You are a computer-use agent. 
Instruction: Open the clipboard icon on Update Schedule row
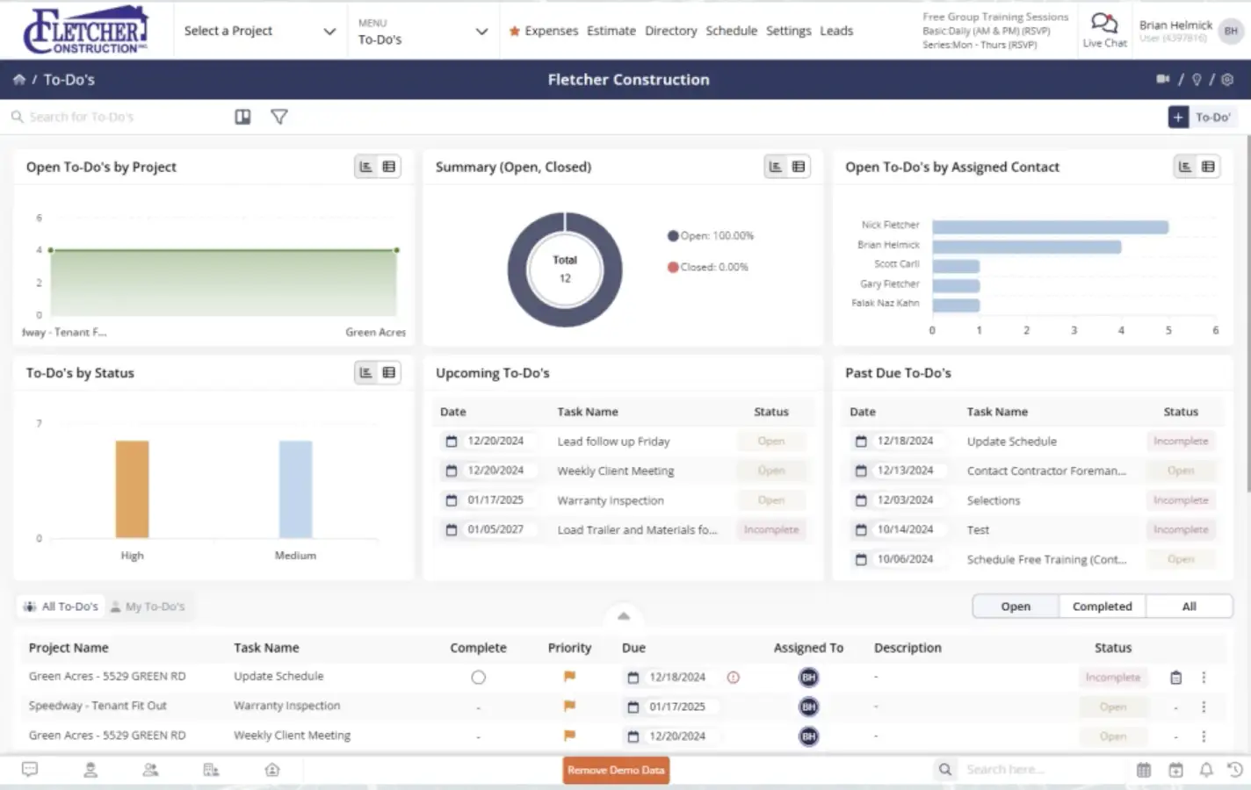tap(1175, 678)
